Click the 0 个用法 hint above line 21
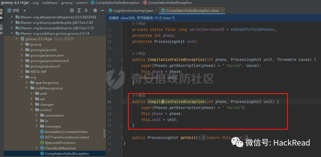The width and height of the screenshot is (321, 157). coord(139,96)
